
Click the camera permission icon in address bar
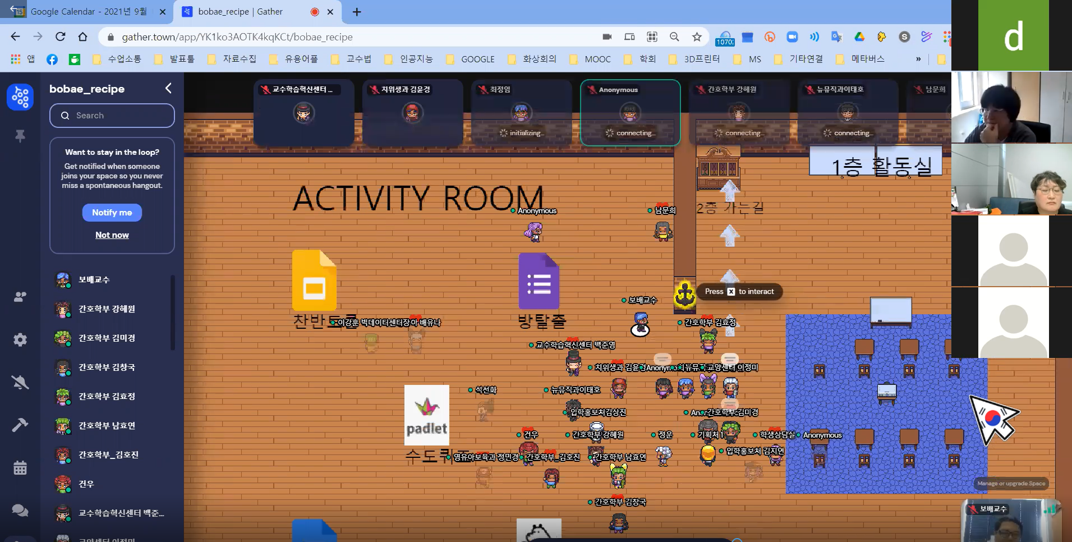(x=607, y=36)
